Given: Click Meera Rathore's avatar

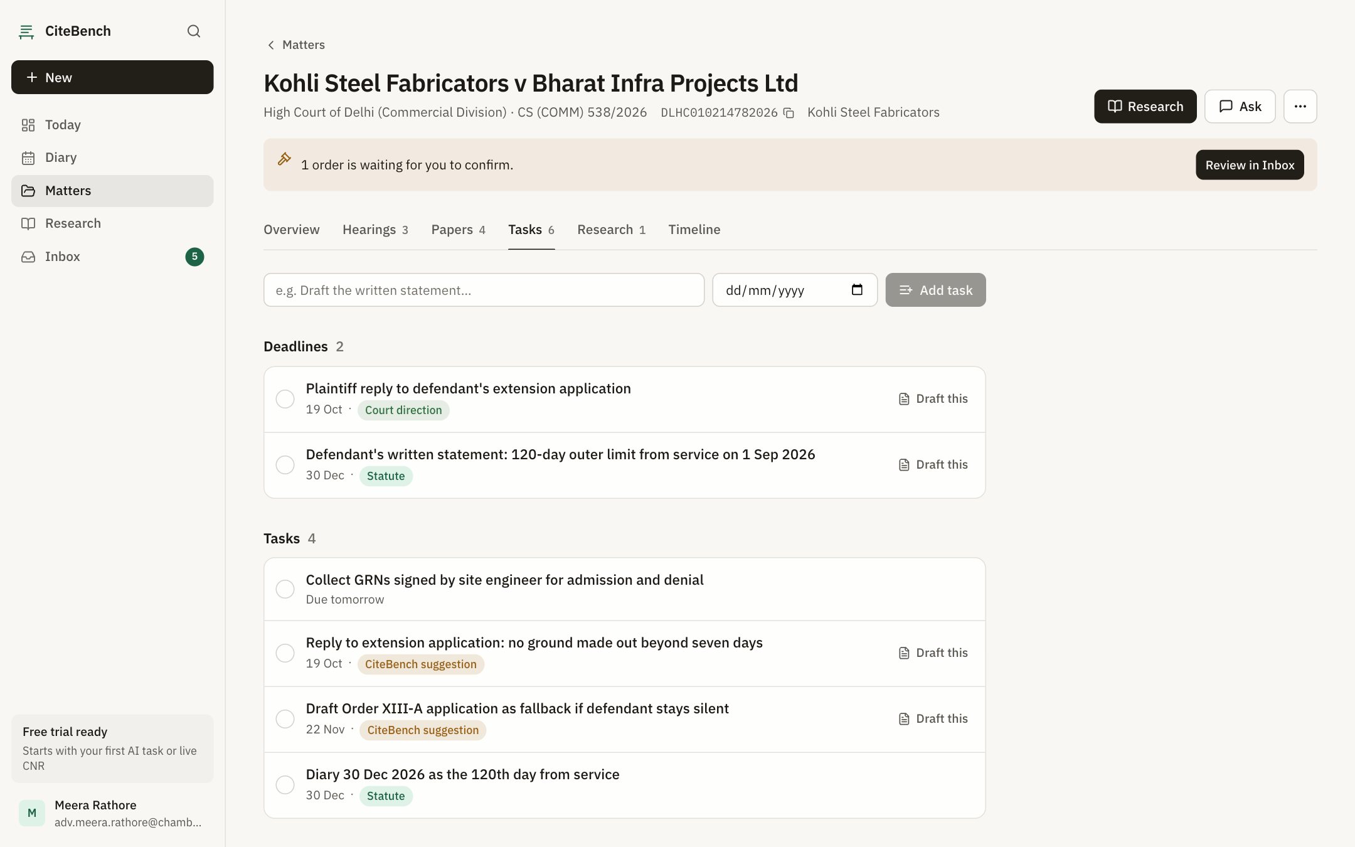Looking at the screenshot, I should [x=32, y=813].
